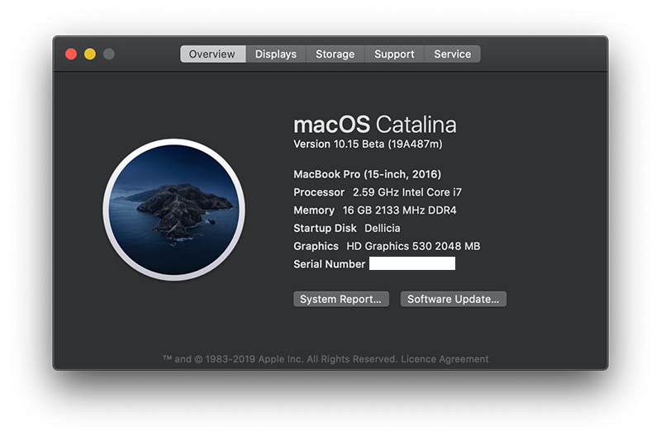
Task: Click the Dellicia startup disk name
Action: pos(383,228)
